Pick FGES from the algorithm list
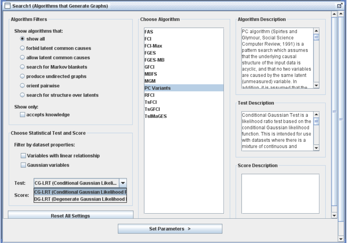The image size is (347, 243). (184, 53)
